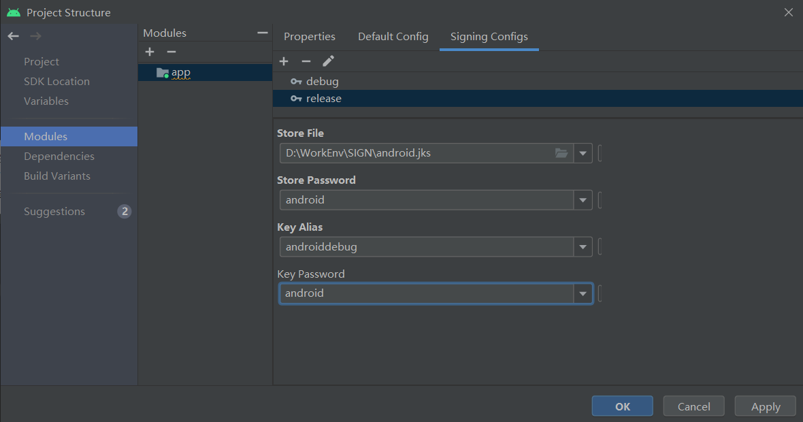Add a new module with plus icon

pyautogui.click(x=150, y=52)
